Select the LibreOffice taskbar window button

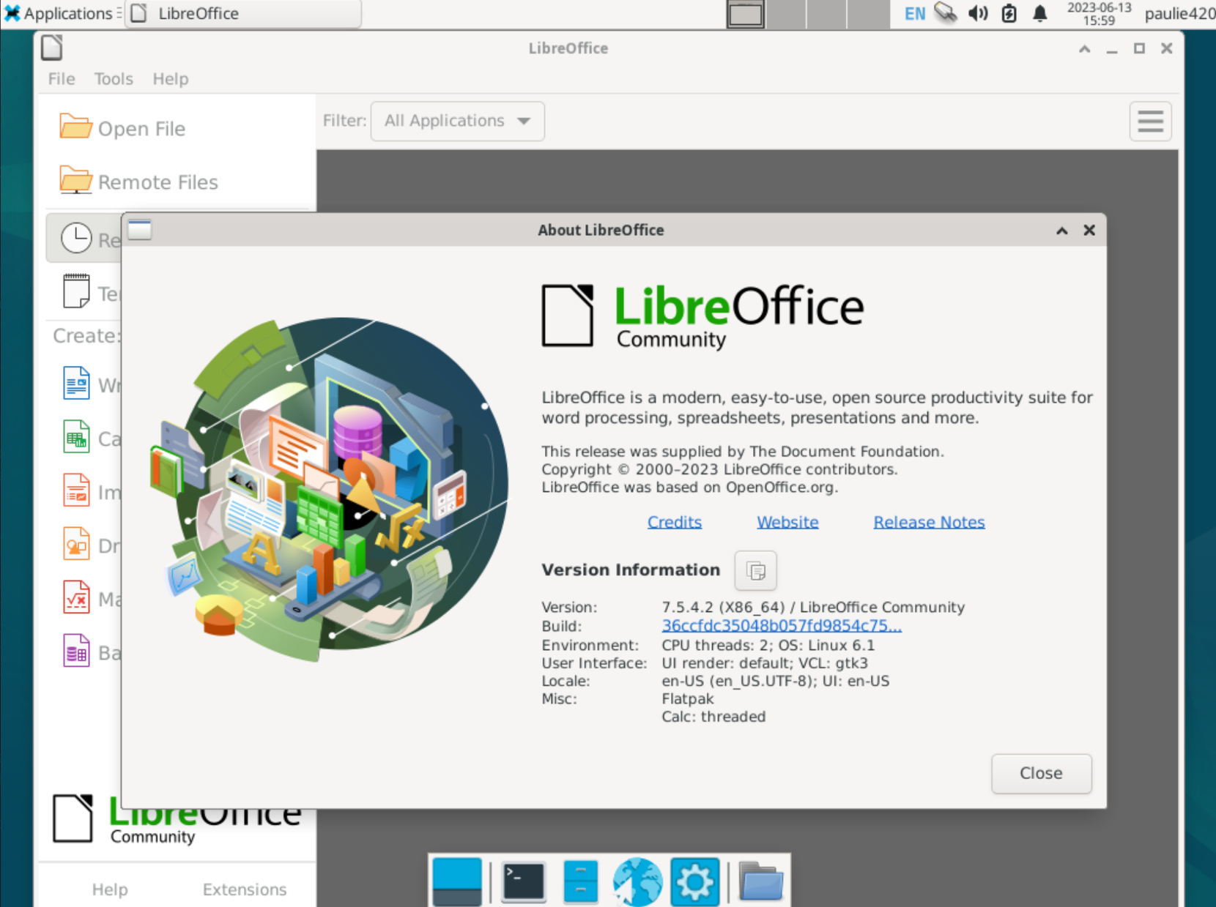(x=242, y=13)
